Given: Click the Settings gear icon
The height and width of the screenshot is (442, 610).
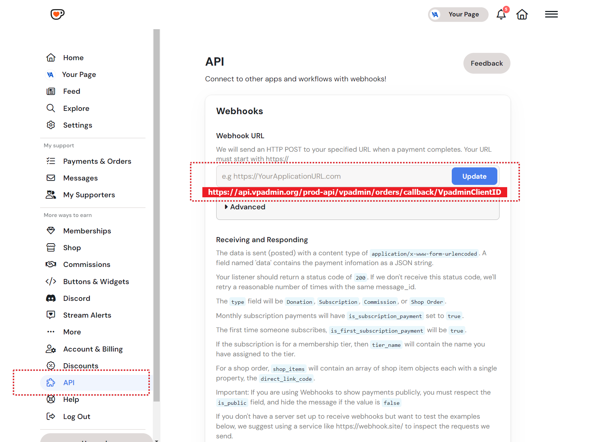Looking at the screenshot, I should [51, 125].
